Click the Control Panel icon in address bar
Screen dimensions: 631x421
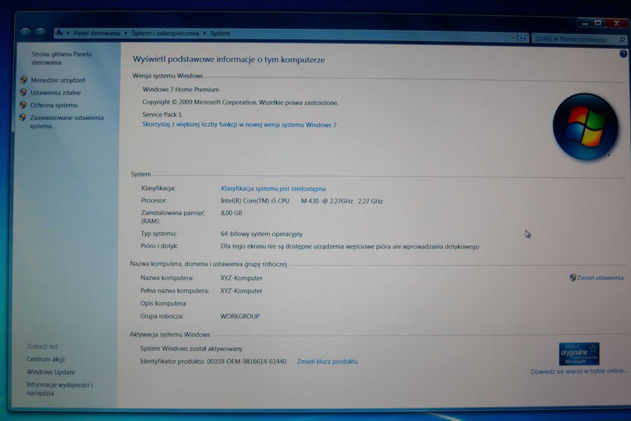59,33
